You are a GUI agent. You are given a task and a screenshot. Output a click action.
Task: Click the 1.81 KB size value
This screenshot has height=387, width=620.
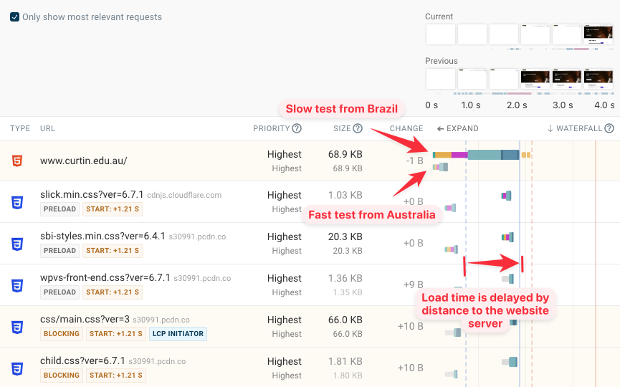tap(345, 361)
